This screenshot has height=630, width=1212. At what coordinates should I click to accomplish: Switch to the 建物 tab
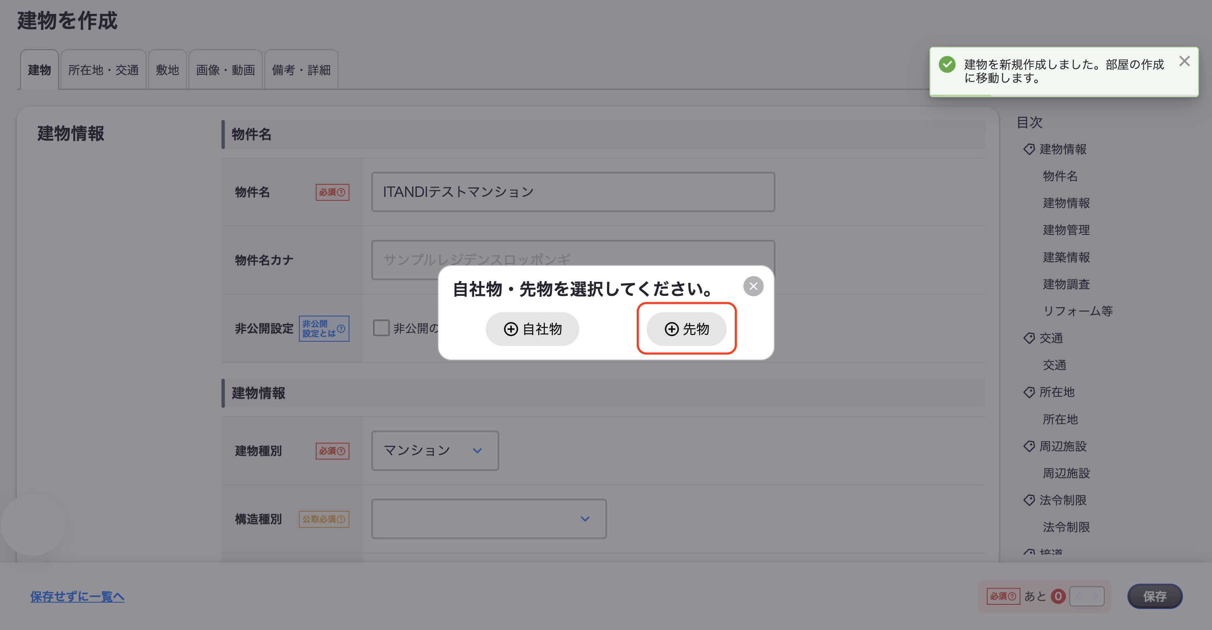pos(40,69)
